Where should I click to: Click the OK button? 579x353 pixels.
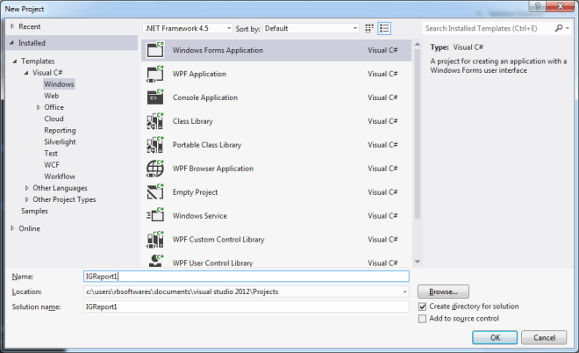click(x=495, y=337)
